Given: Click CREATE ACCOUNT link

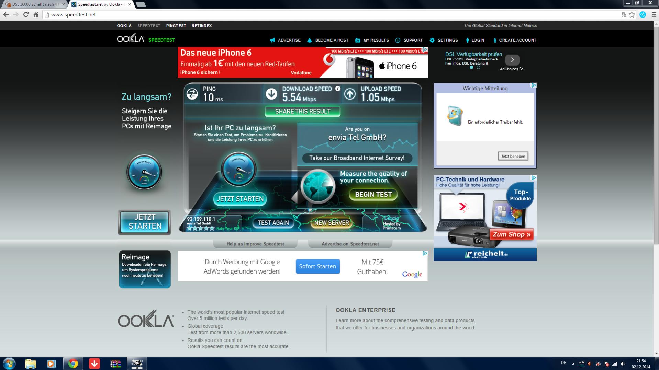Looking at the screenshot, I should click(514, 40).
